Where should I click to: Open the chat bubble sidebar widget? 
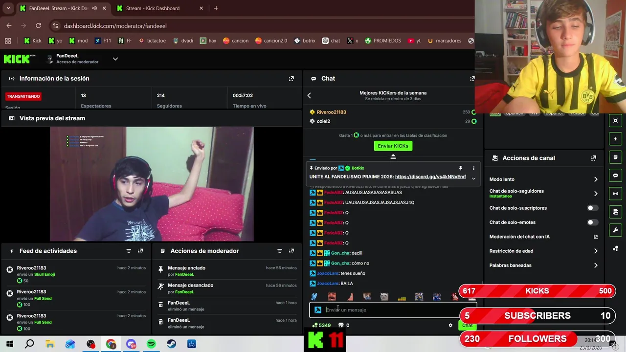615,176
